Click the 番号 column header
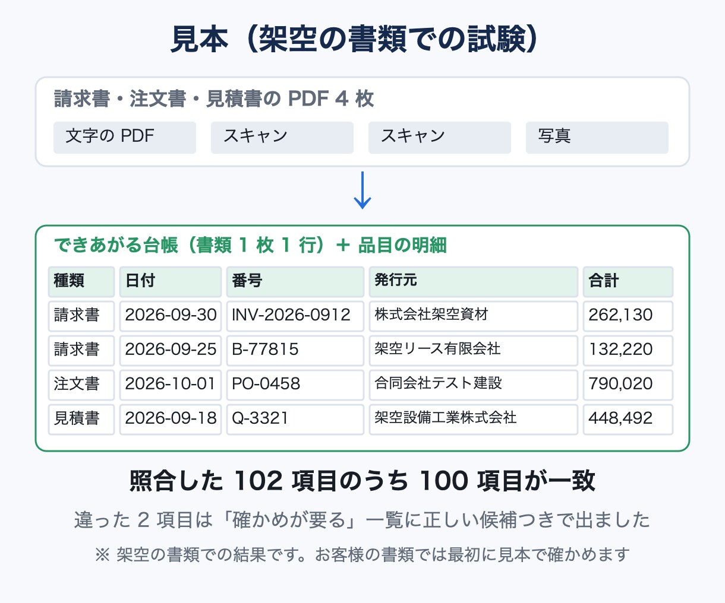 (x=295, y=281)
